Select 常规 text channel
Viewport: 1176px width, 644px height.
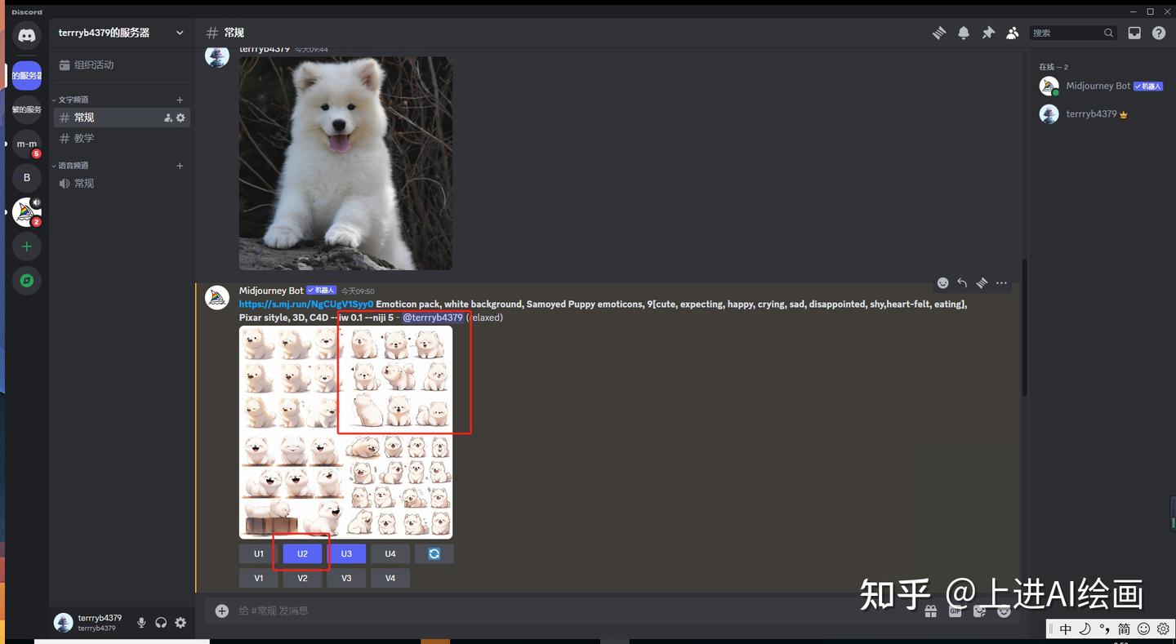(x=122, y=118)
